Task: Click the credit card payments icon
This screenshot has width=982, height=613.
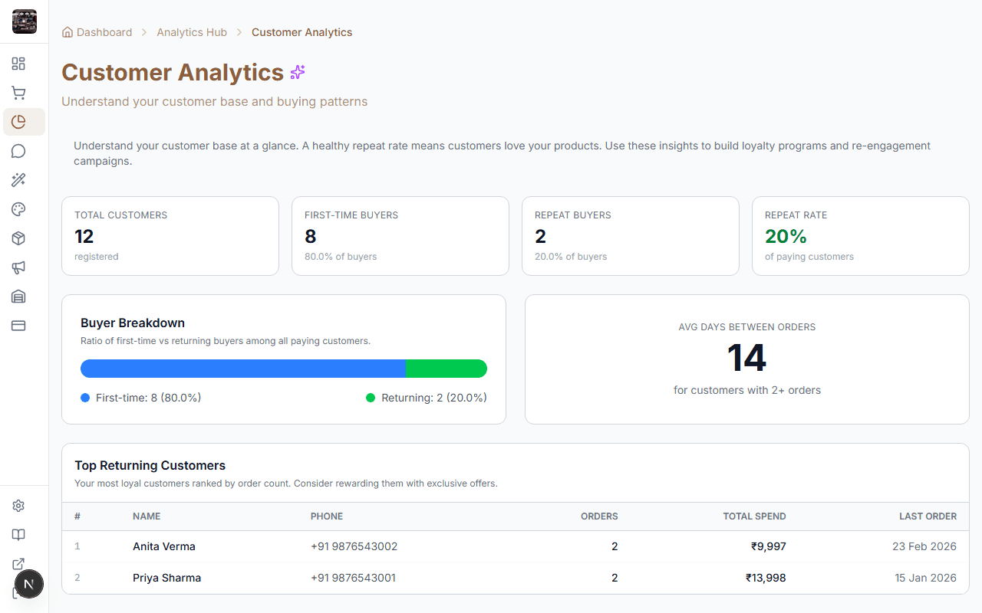Action: 18,325
